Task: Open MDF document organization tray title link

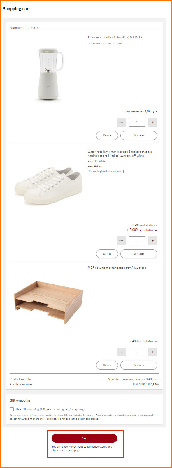Action: (x=117, y=268)
